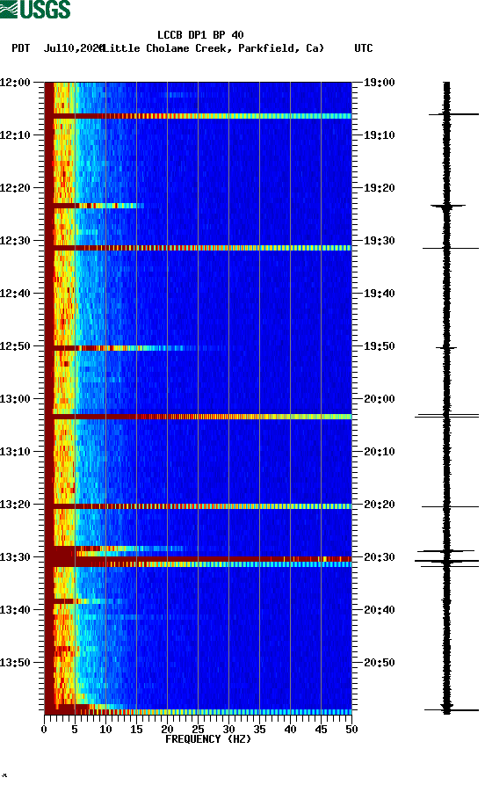485x785 pixels.
Task: Click the '20:20' UTC time label
Action: point(380,505)
